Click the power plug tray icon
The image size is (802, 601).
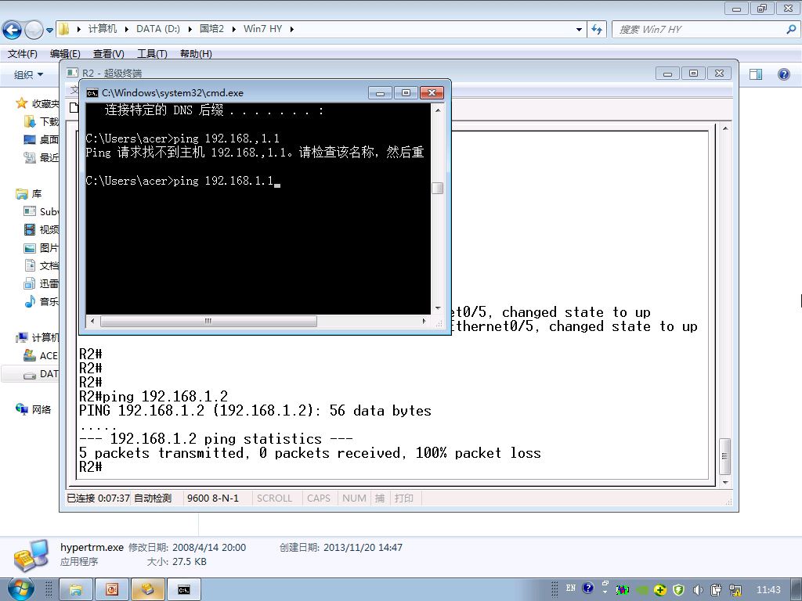click(717, 590)
